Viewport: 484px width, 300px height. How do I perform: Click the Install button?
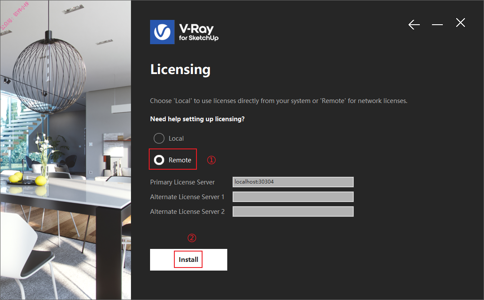pyautogui.click(x=189, y=260)
